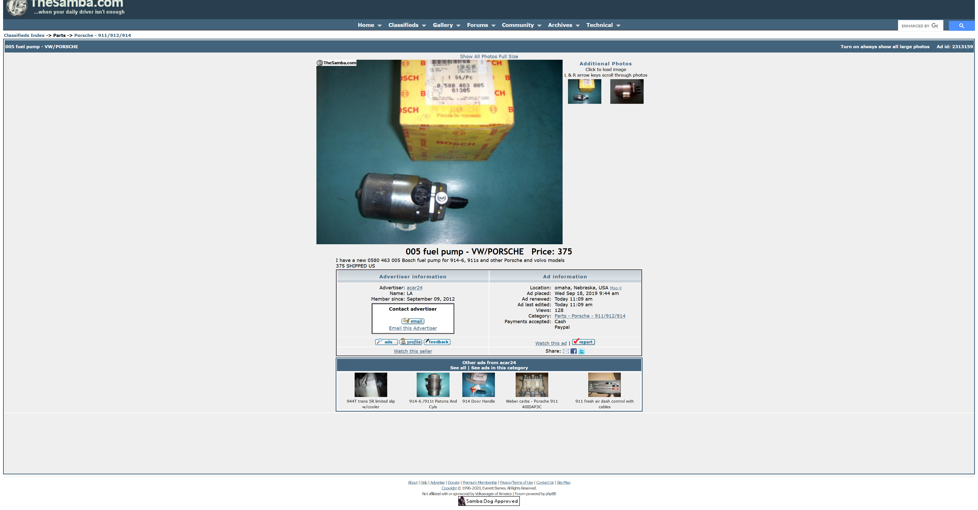The height and width of the screenshot is (510, 978).
Task: Open the seller's ads icon button
Action: point(386,342)
